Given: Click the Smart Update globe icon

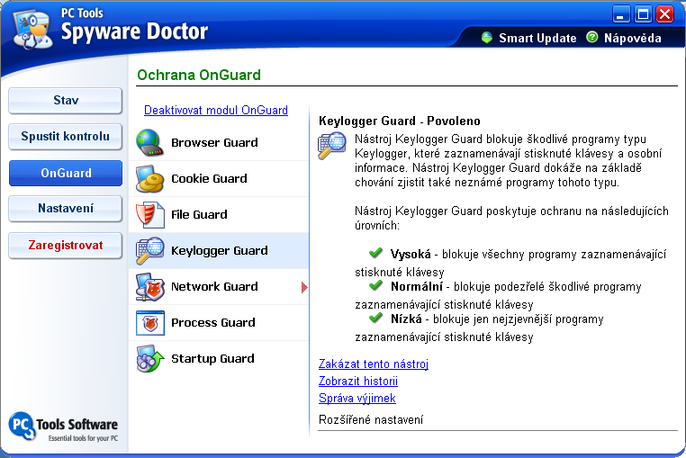Looking at the screenshot, I should coord(487,38).
